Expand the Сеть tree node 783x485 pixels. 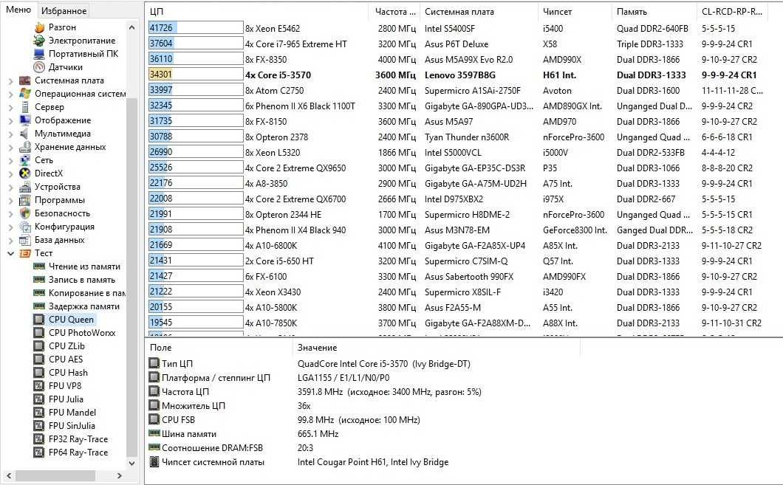(x=11, y=161)
